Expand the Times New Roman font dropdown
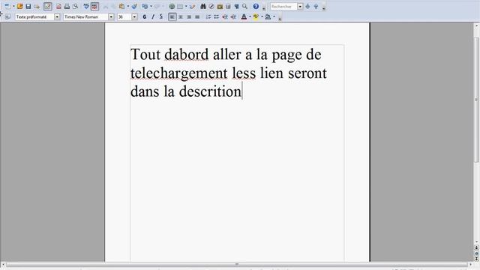480x270 pixels. (x=111, y=16)
